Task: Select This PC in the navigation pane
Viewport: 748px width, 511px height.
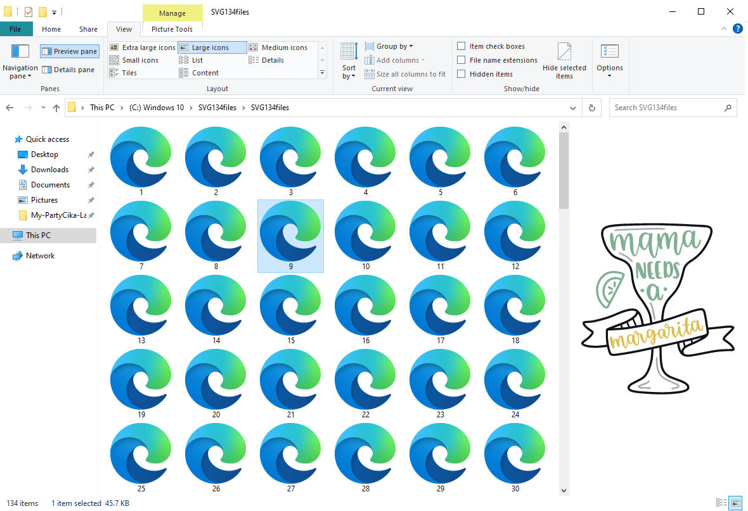Action: pyautogui.click(x=48, y=236)
